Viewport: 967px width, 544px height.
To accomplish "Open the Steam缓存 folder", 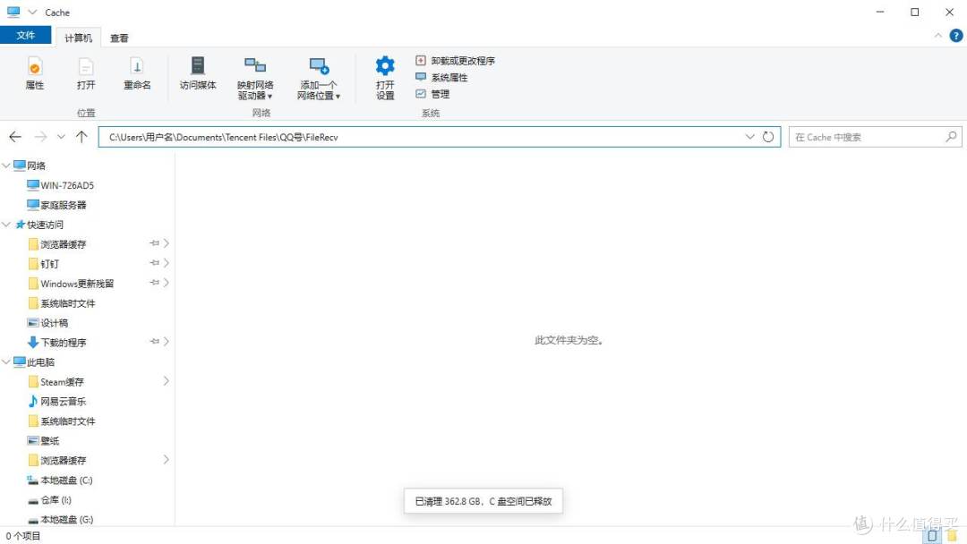I will pyautogui.click(x=56, y=382).
